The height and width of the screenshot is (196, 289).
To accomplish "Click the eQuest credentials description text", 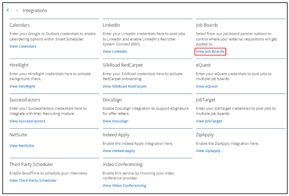I will (234, 76).
